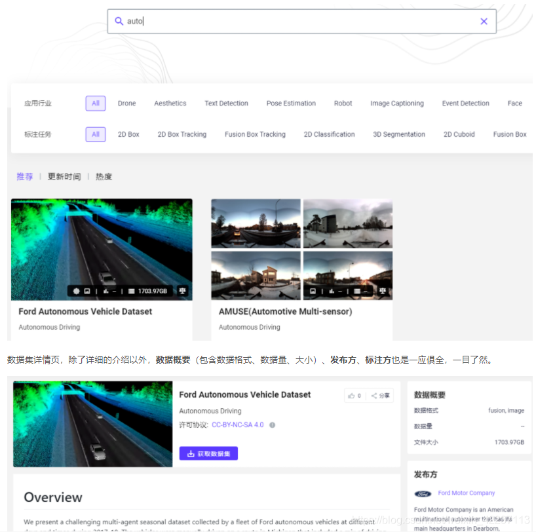
Task: Click the file size stack icon on Ford card
Action: click(131, 291)
